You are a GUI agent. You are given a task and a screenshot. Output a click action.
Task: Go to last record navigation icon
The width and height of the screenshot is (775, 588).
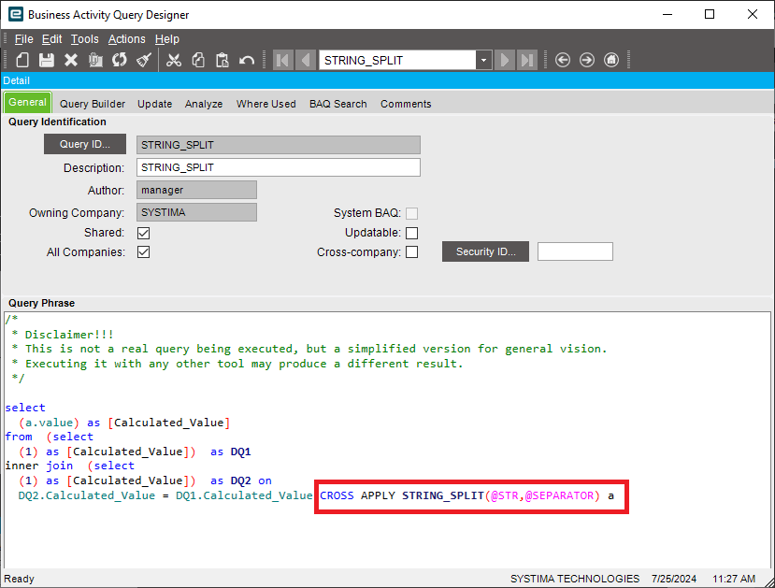pos(527,60)
